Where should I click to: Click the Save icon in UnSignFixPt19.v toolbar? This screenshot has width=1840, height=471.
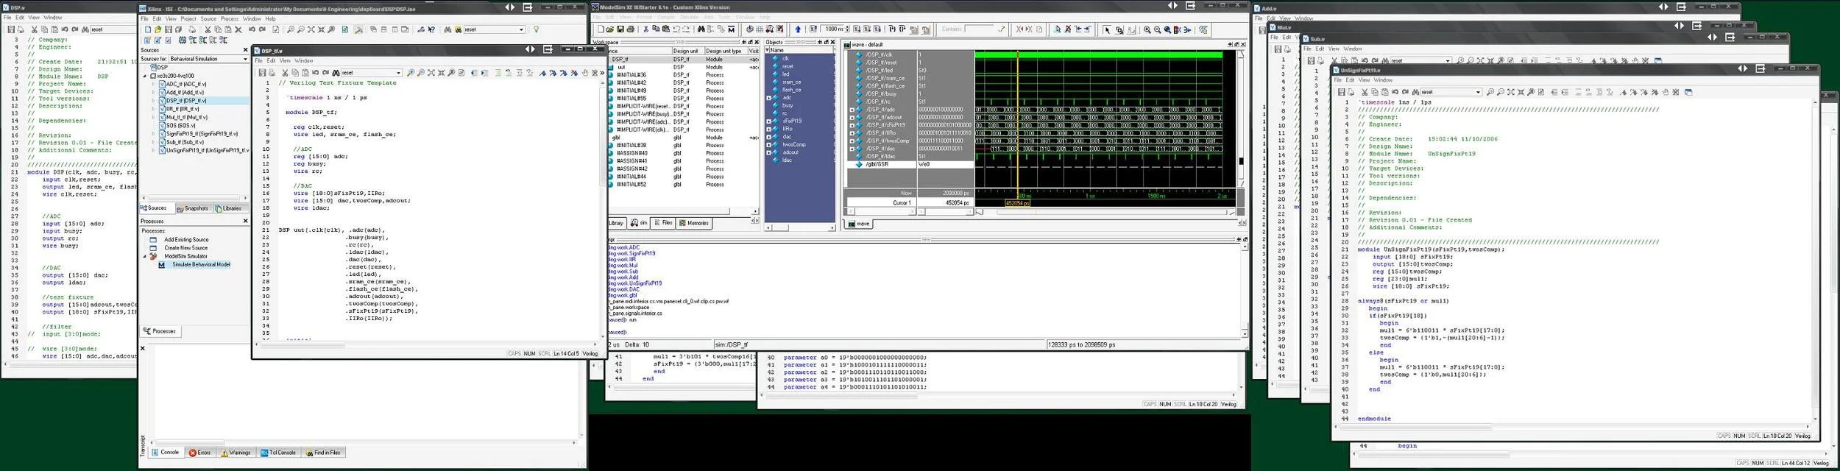click(1341, 92)
